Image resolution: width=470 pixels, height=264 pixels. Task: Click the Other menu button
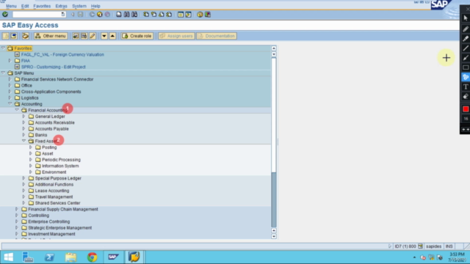point(51,36)
